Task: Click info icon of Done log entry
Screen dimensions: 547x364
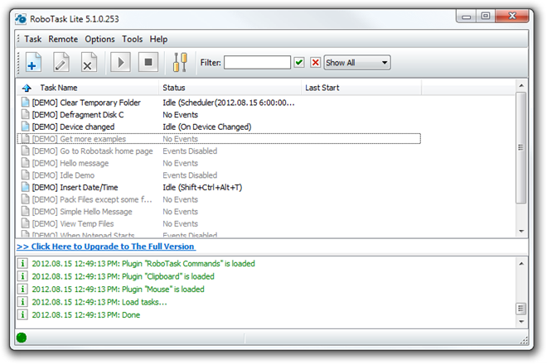Action: point(22,315)
